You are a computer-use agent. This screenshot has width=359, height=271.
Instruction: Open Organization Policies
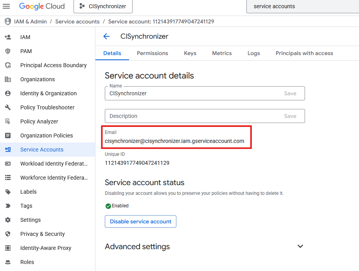coord(47,135)
